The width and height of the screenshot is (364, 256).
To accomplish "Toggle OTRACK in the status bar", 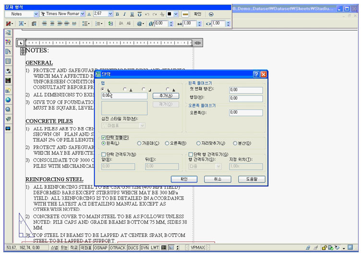I will [118, 248].
